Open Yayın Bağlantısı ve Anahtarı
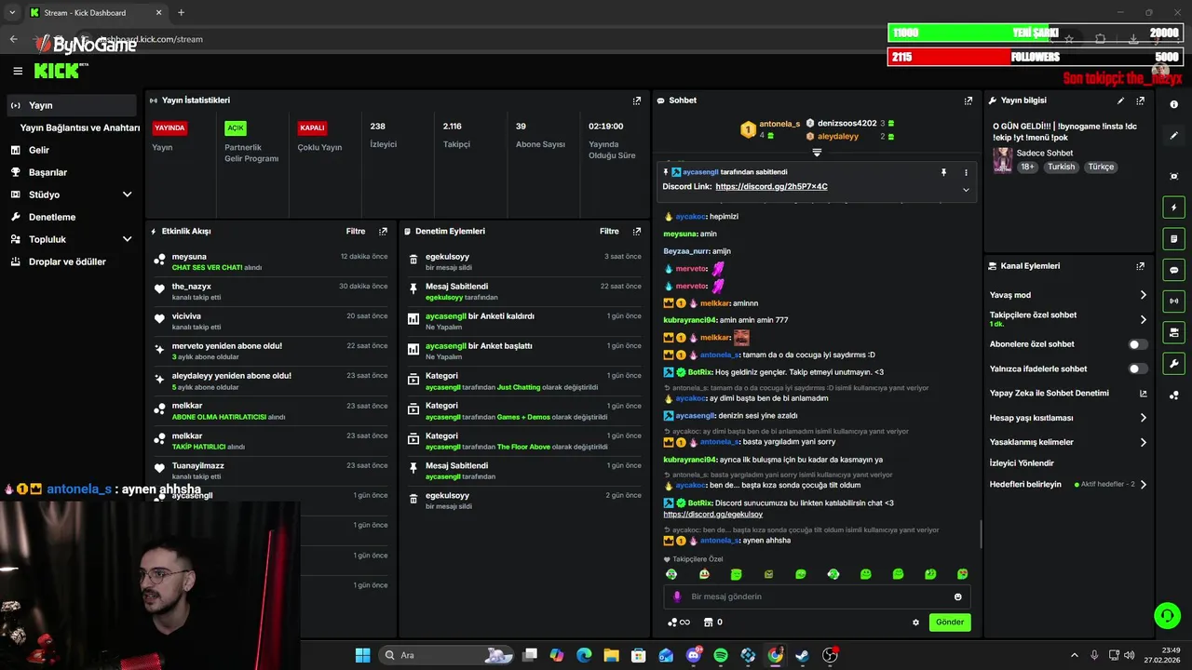The width and height of the screenshot is (1192, 670). [x=80, y=127]
